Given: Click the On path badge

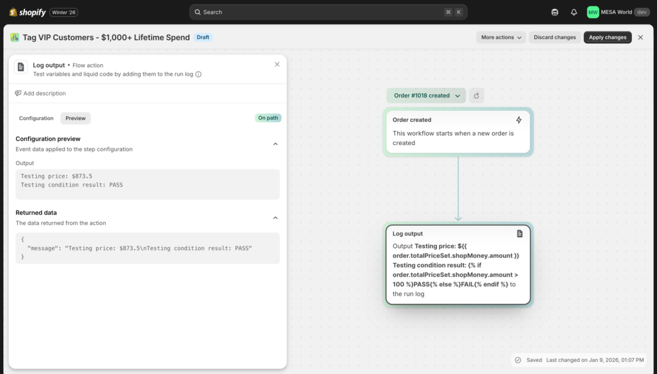Looking at the screenshot, I should click(x=268, y=118).
